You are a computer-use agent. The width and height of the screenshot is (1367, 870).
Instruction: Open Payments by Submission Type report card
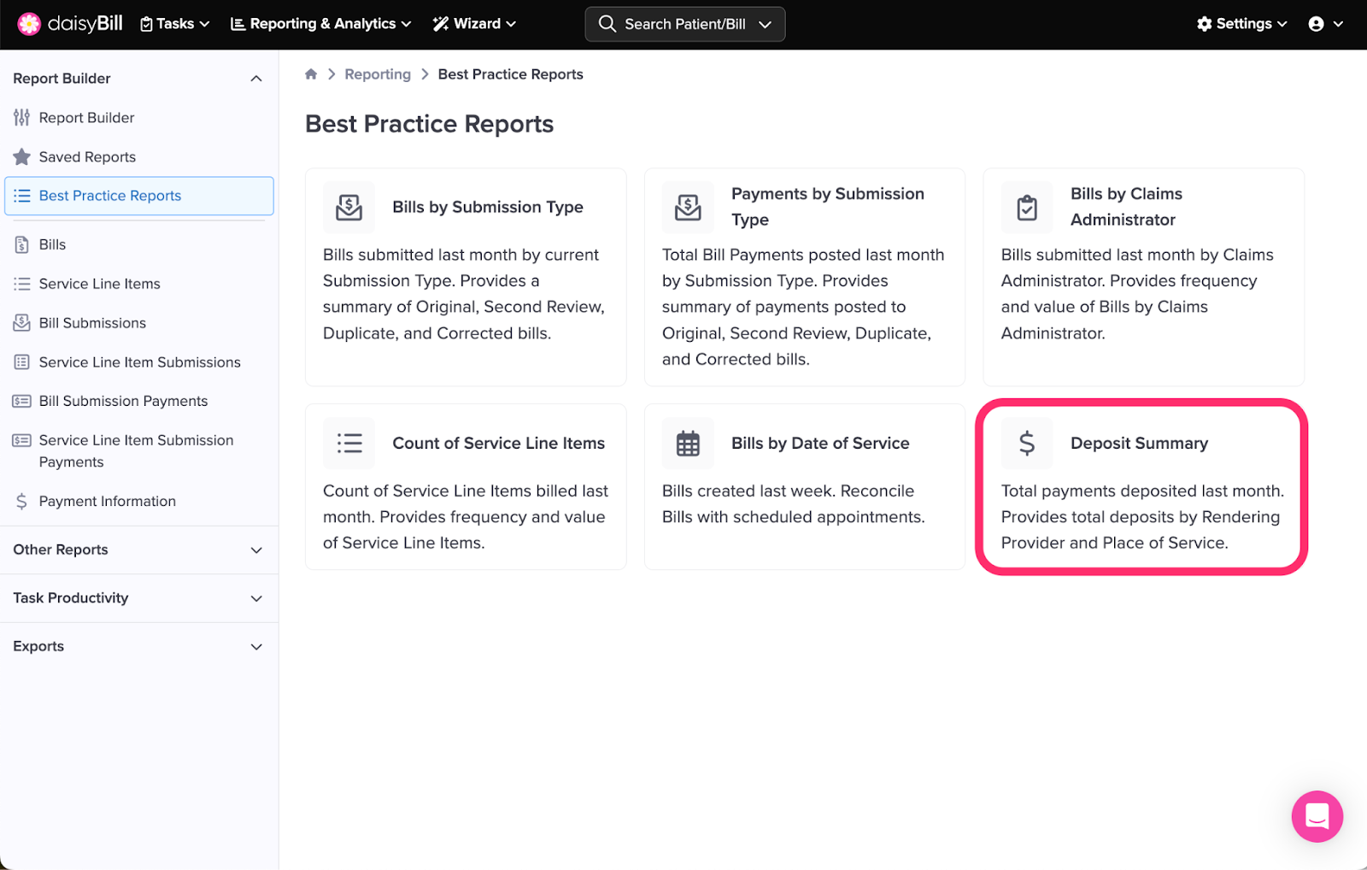coord(804,277)
